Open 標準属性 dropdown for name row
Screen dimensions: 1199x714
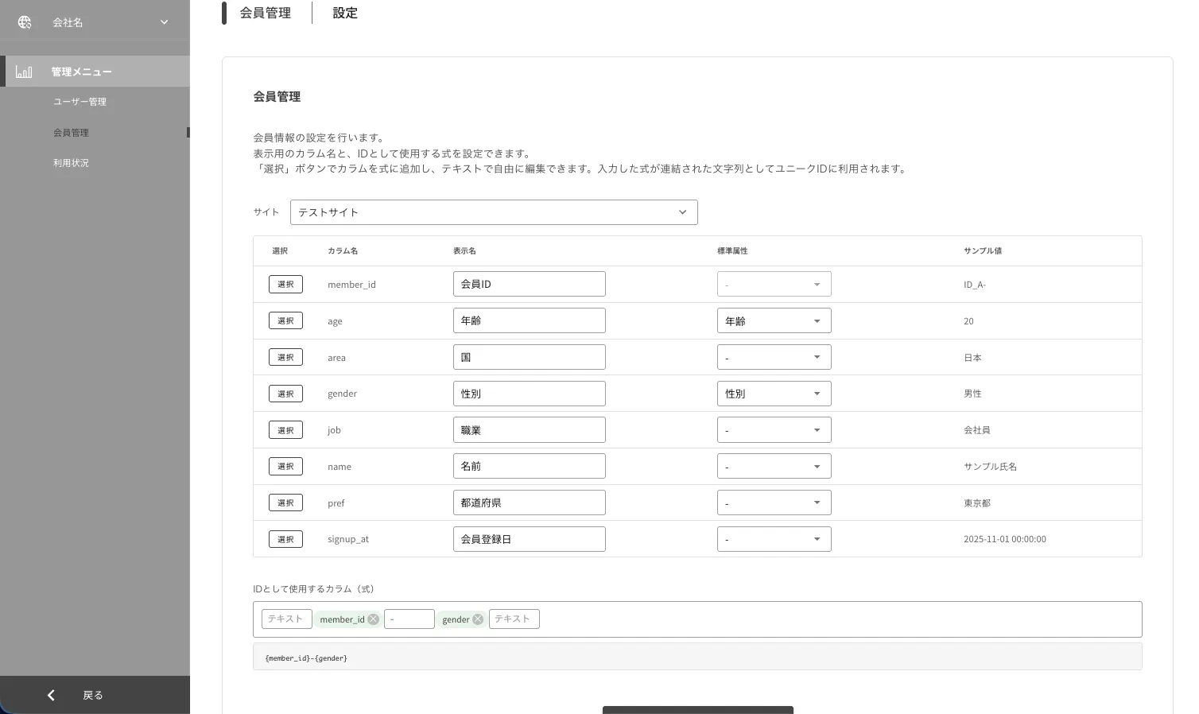click(774, 466)
